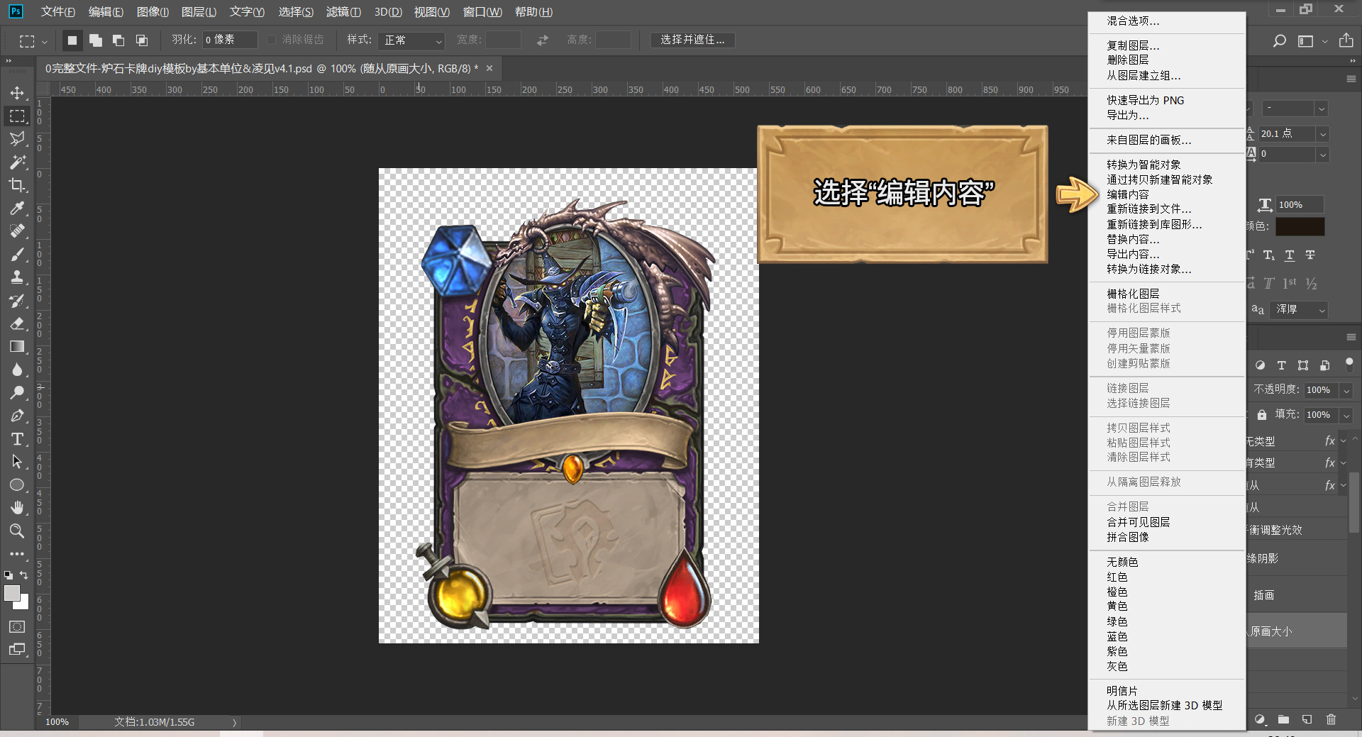Open the tracking value dropdown
1362x737 pixels.
coord(1322,154)
